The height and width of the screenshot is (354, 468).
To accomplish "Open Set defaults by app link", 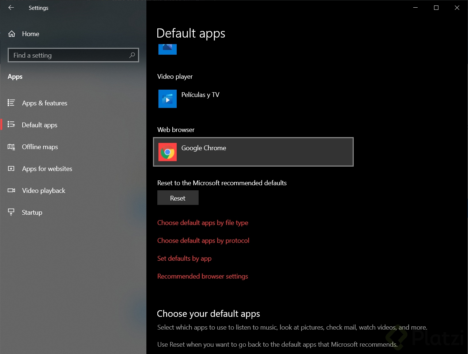I will [x=184, y=258].
